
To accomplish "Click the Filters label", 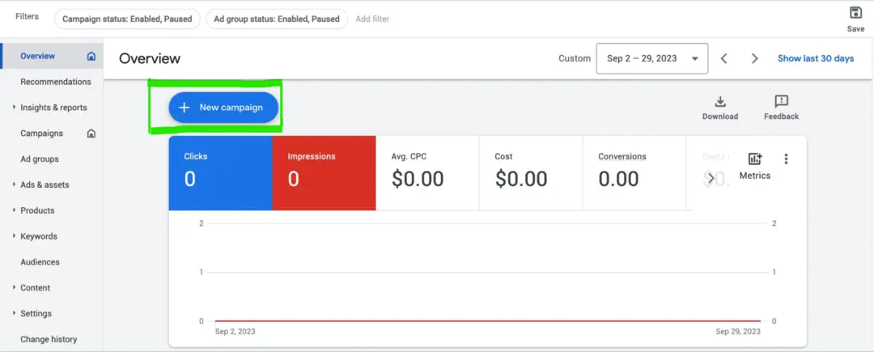I will (28, 17).
